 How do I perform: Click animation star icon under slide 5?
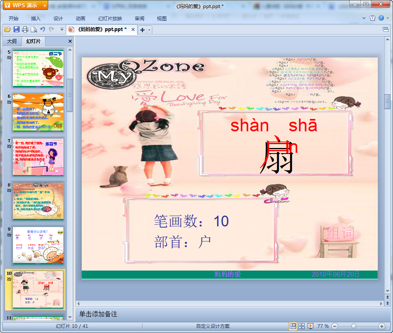[9, 58]
